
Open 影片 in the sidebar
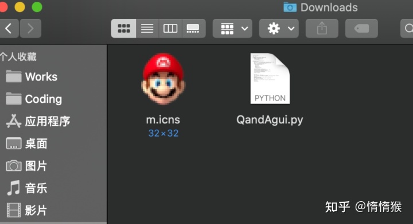pyautogui.click(x=26, y=210)
